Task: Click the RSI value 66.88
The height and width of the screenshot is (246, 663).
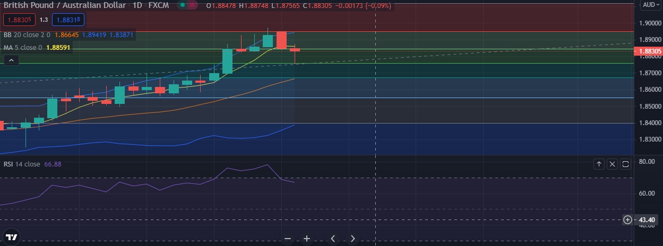Action: pyautogui.click(x=53, y=164)
